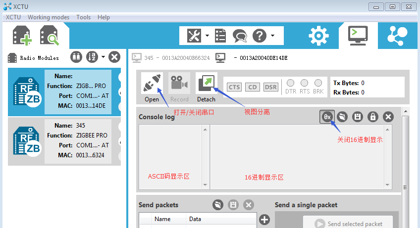Close console log with X icon
This screenshot has height=228, width=420.
coord(388,117)
